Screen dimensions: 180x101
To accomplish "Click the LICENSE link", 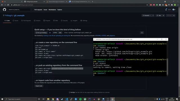I will (x=104, y=36).
